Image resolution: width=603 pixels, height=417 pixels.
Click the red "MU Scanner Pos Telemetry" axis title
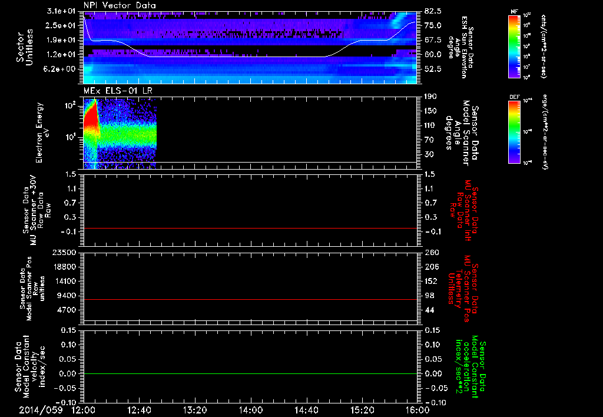[463, 288]
